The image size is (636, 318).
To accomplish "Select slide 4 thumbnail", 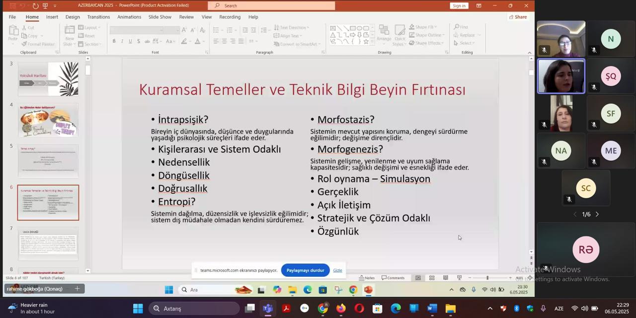I will click(x=48, y=120).
